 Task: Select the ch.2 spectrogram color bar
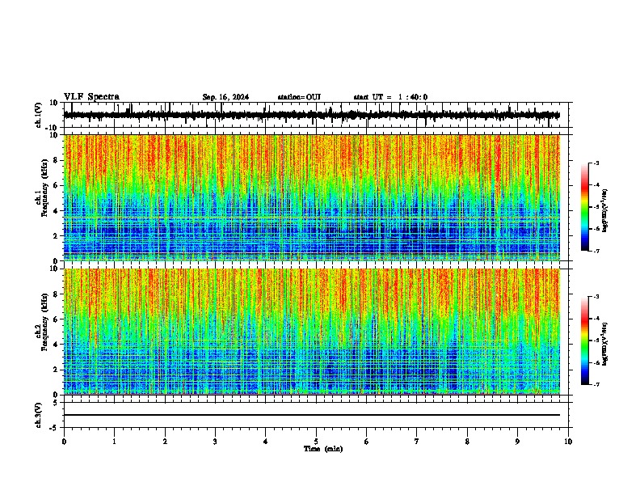[585, 341]
